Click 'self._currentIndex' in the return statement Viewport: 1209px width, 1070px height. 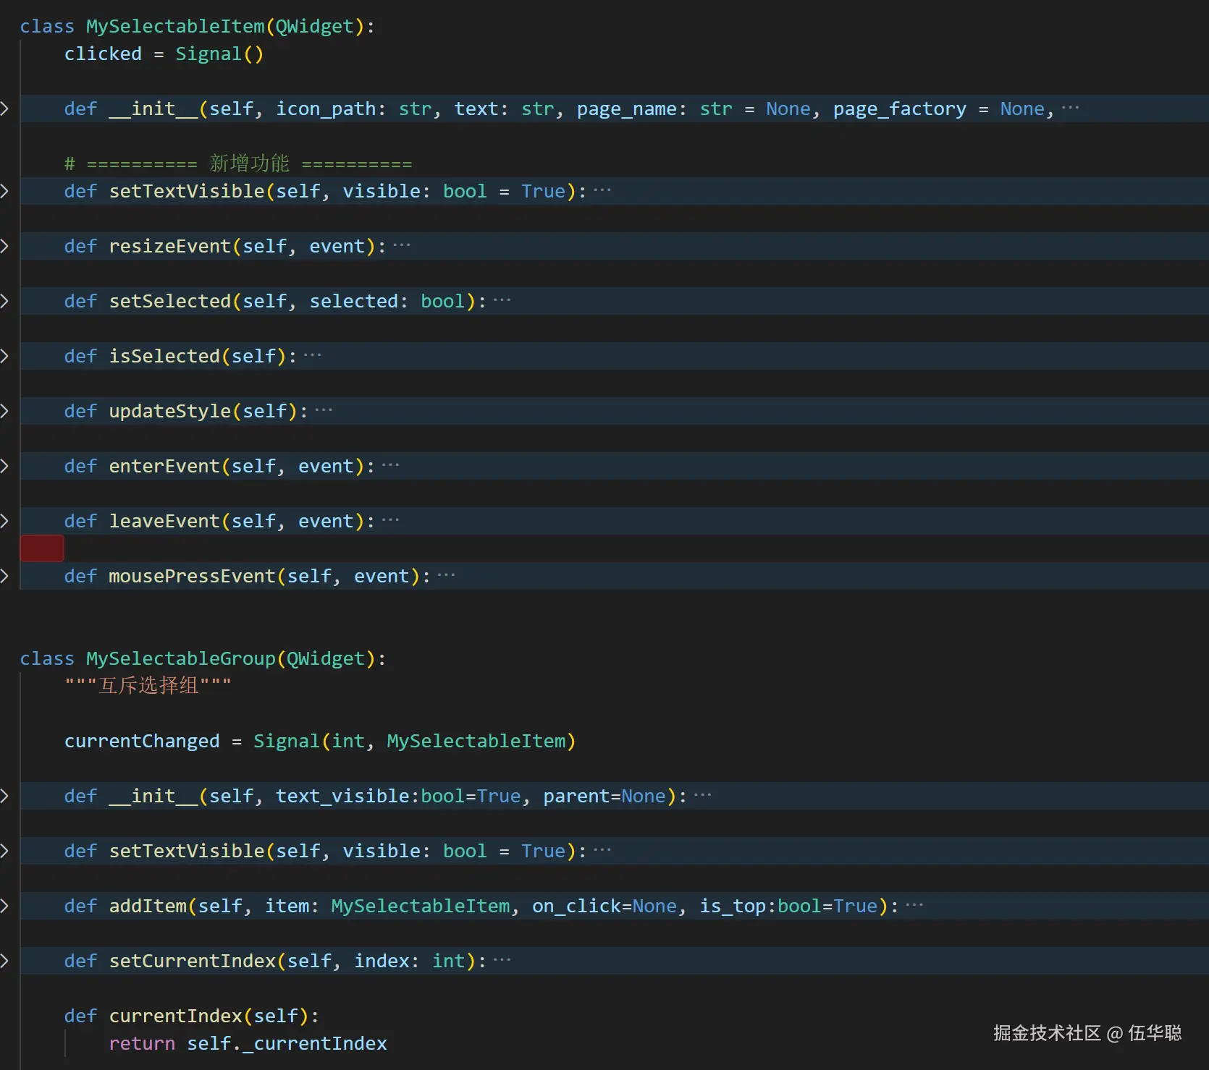pos(287,1043)
